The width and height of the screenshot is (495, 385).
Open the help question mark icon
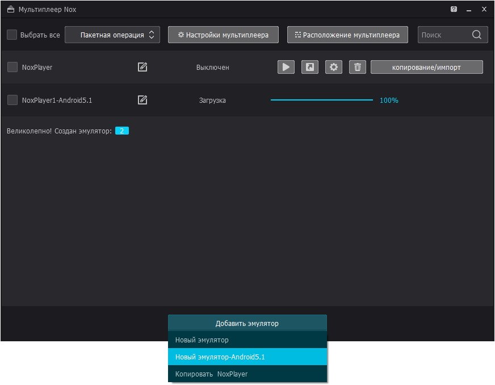pyautogui.click(x=454, y=9)
